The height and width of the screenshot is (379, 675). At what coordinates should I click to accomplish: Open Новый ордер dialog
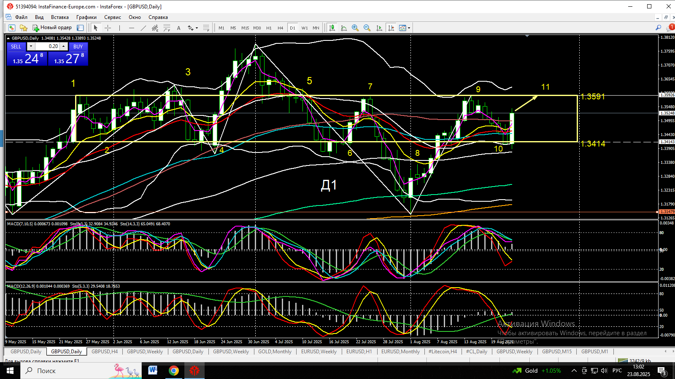point(52,28)
